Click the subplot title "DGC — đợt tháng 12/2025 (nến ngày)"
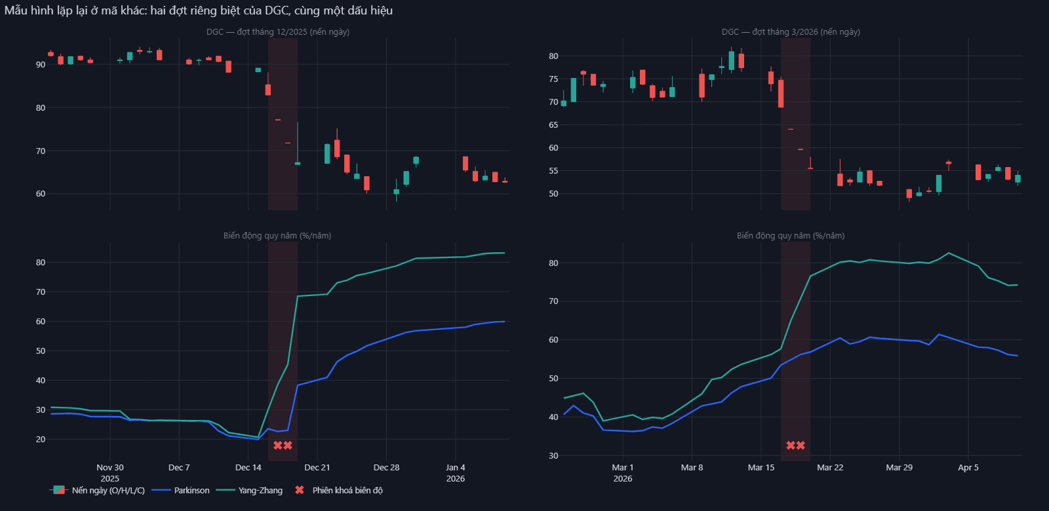This screenshot has height=511, width=1049. 278,31
